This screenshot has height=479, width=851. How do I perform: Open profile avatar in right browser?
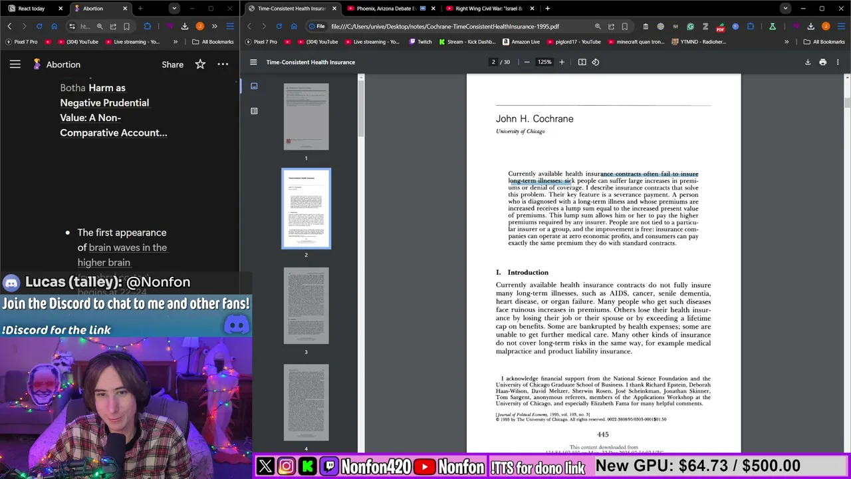[x=826, y=27]
